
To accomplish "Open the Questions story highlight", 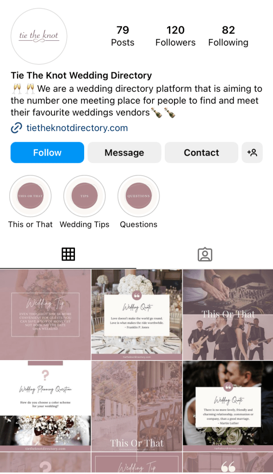I will point(138,196).
